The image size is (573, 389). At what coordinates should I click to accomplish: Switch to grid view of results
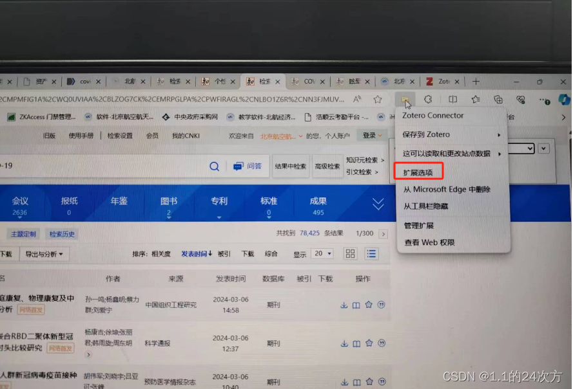pyautogui.click(x=350, y=253)
